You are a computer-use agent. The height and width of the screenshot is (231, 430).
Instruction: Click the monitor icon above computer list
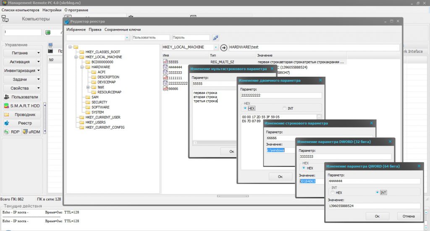50,45
